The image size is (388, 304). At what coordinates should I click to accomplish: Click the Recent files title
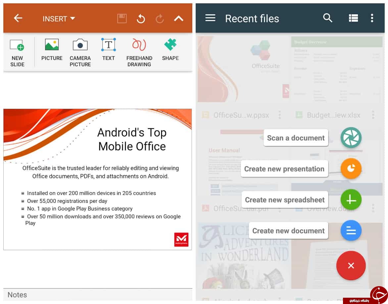(252, 19)
